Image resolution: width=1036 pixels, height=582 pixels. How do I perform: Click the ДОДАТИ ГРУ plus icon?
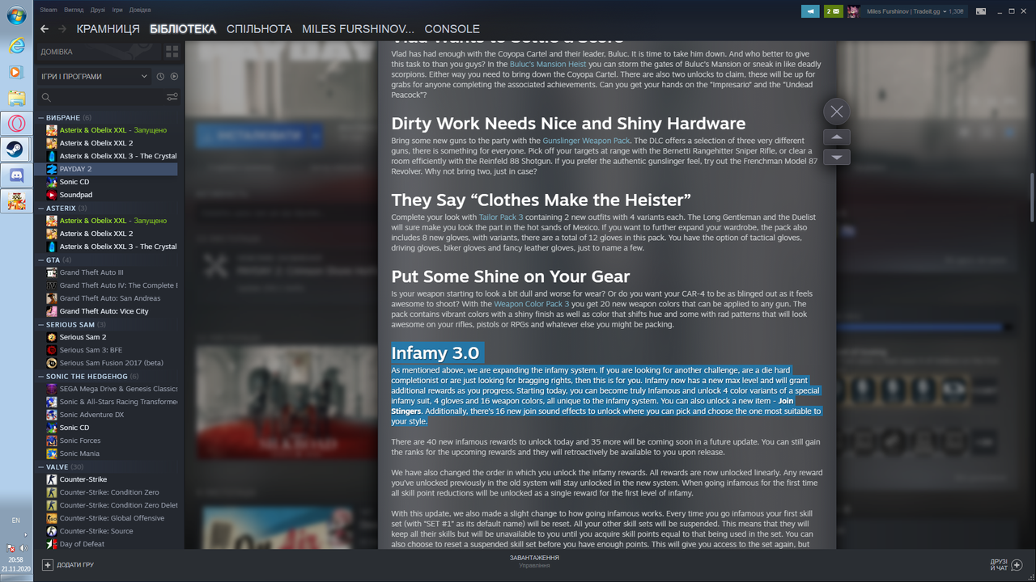pos(48,565)
